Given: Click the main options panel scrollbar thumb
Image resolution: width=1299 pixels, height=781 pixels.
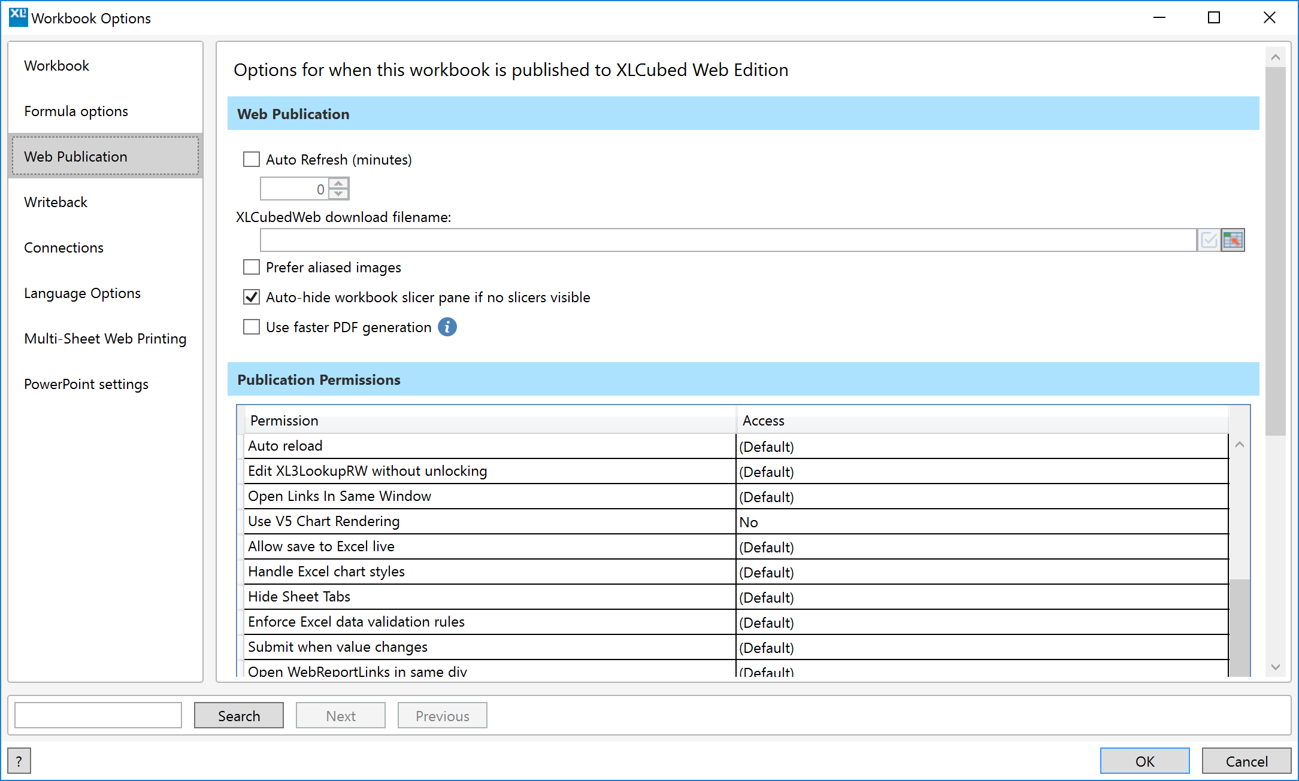Looking at the screenshot, I should [1276, 251].
